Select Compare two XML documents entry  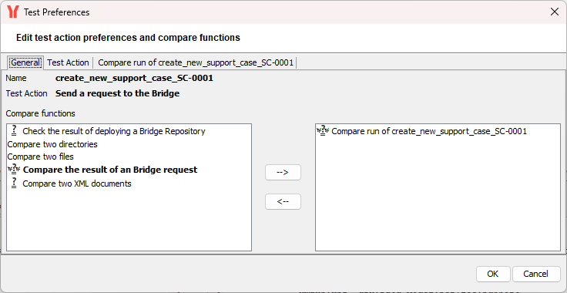pyautogui.click(x=77, y=184)
